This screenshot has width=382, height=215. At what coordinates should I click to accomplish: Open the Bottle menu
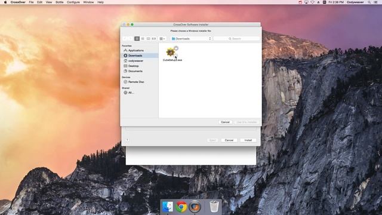pos(60,2)
